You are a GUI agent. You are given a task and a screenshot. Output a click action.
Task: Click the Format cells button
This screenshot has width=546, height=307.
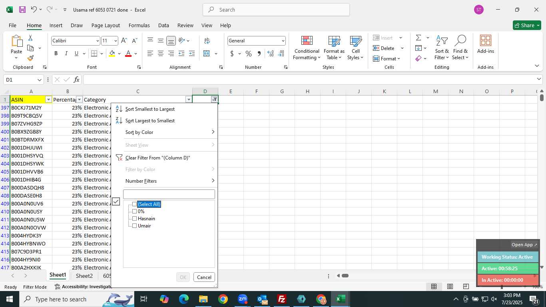(x=387, y=58)
